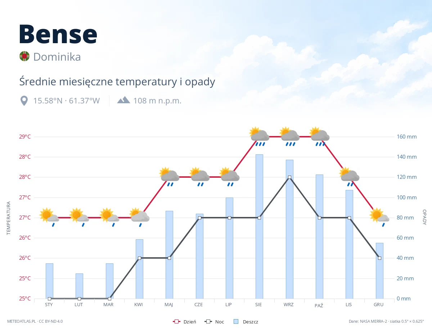The height and width of the screenshot is (331, 432).
Task: Click the November rainfall bar
Action: click(349, 244)
